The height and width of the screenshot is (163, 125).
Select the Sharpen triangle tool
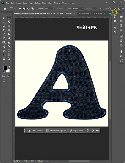point(9,42)
